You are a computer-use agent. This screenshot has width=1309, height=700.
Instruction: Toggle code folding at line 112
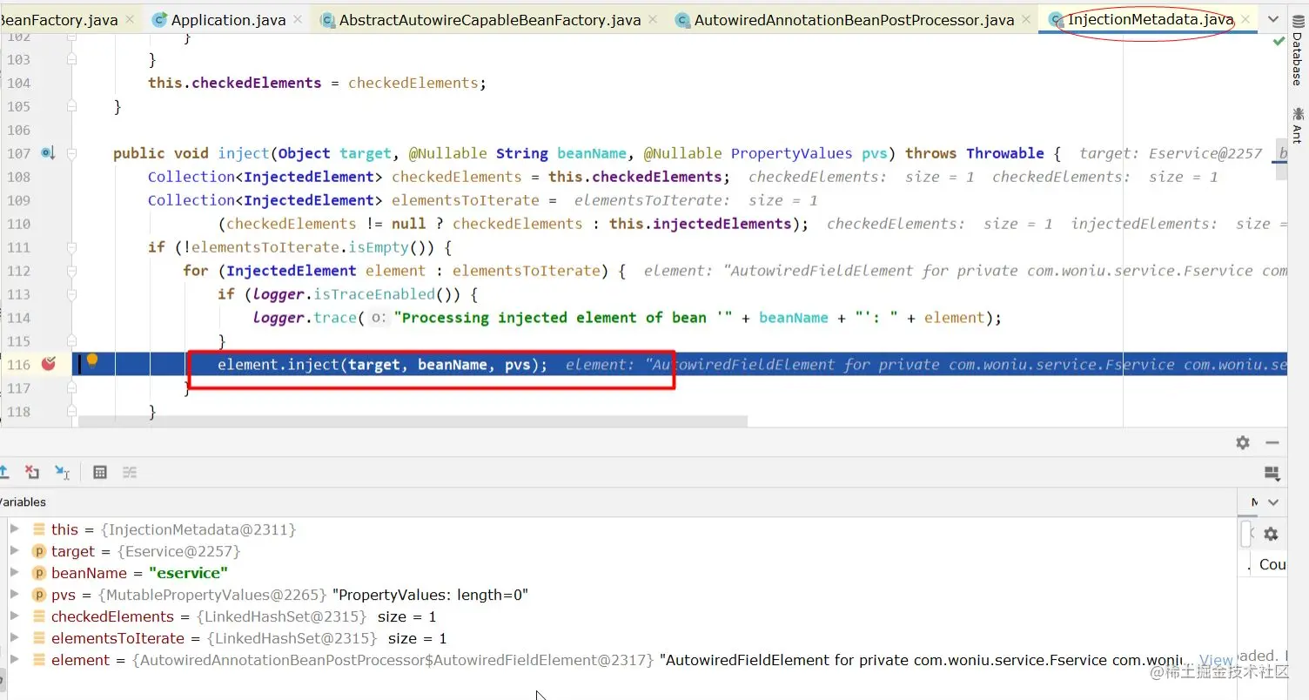click(x=72, y=271)
